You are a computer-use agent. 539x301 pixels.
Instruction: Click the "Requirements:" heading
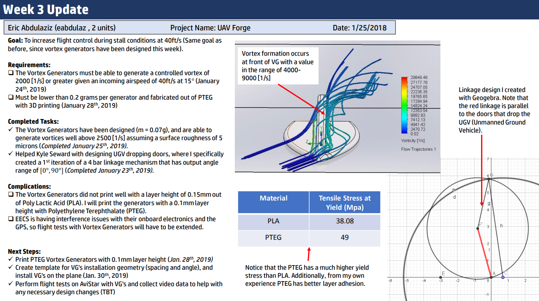(x=29, y=65)
